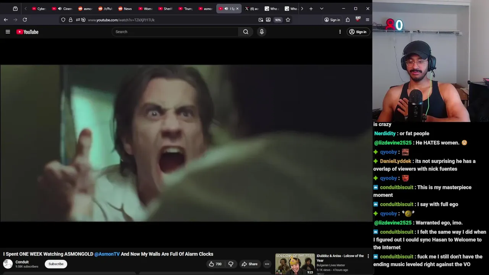489x275 pixels.
Task: Open options for iDubbbz recommended video
Action: click(368, 256)
